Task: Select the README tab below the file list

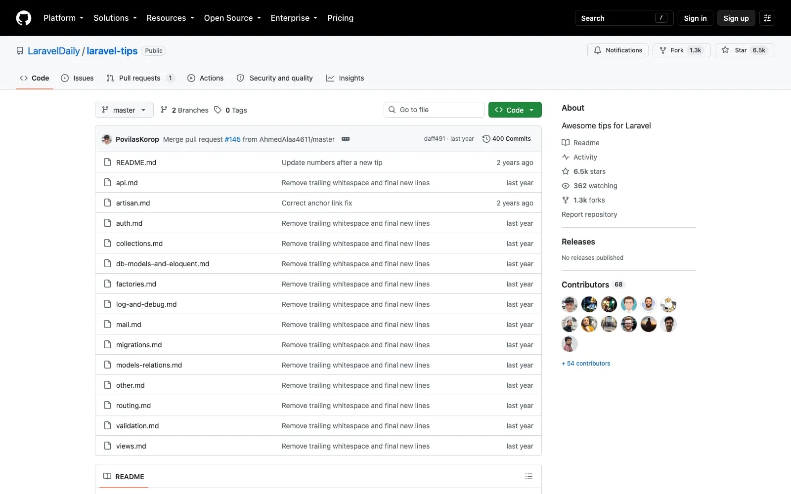Action: [124, 476]
